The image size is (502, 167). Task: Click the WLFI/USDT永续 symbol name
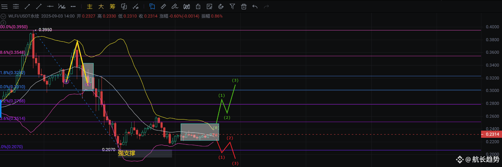(24, 16)
